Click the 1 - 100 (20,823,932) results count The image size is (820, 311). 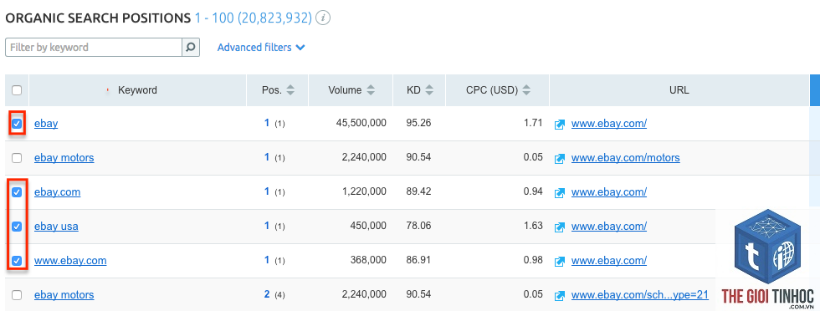(253, 18)
